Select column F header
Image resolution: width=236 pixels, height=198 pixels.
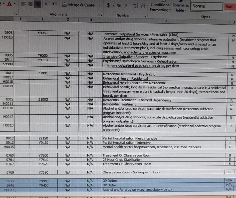43,19
